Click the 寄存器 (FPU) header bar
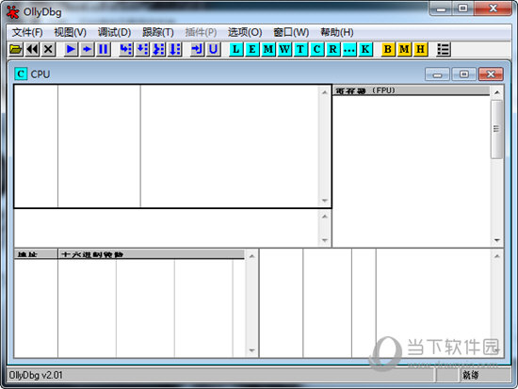 pos(411,90)
